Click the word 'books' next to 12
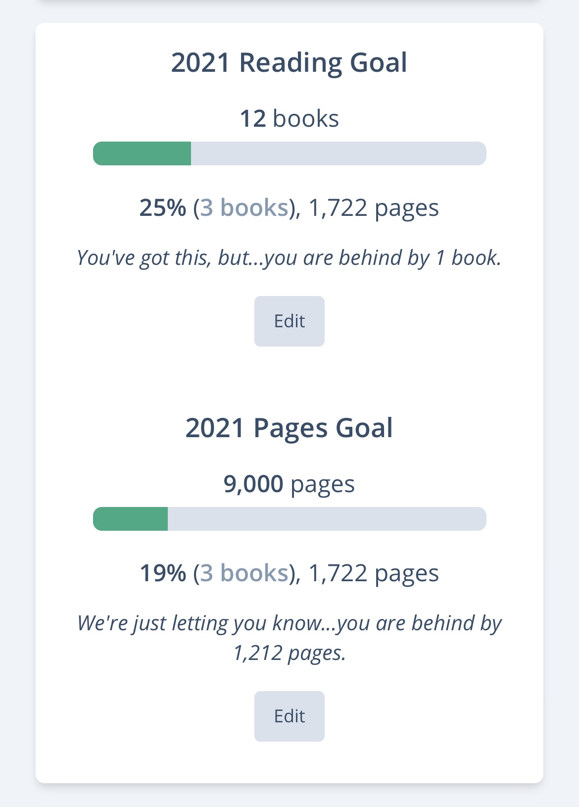The image size is (579, 807). (306, 119)
